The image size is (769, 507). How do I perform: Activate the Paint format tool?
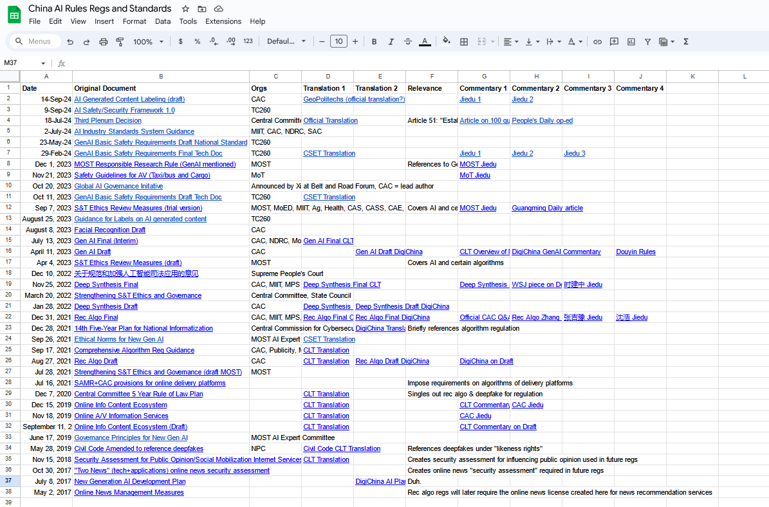[120, 42]
